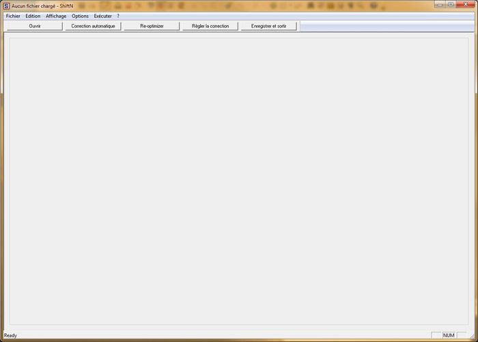Click the NUM indicator in status bar

449,335
